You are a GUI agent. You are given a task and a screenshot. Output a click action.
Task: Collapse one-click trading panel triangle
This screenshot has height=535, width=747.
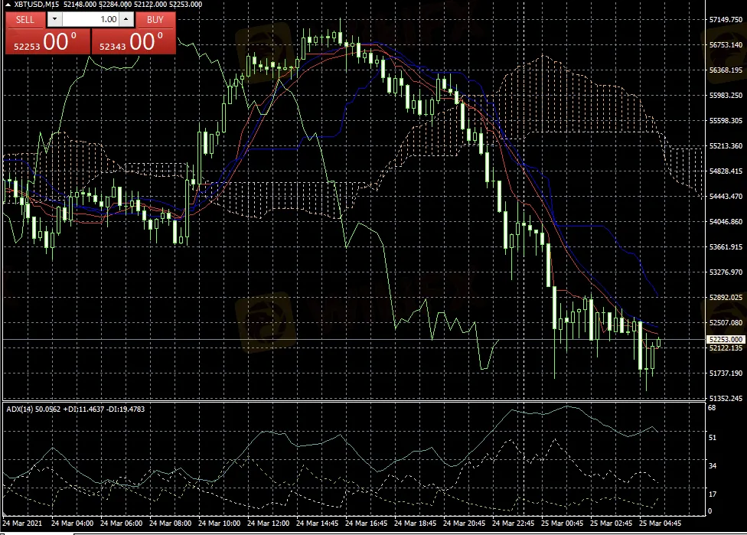point(8,5)
